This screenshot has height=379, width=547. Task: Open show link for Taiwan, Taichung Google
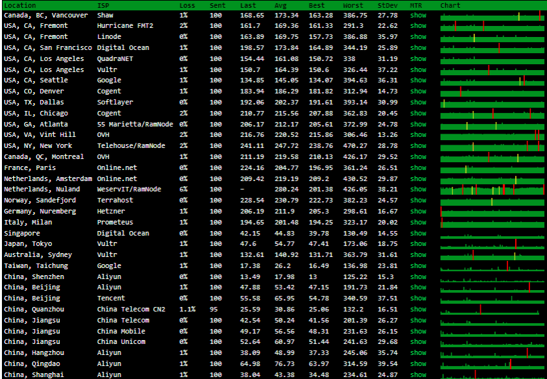coord(418,266)
